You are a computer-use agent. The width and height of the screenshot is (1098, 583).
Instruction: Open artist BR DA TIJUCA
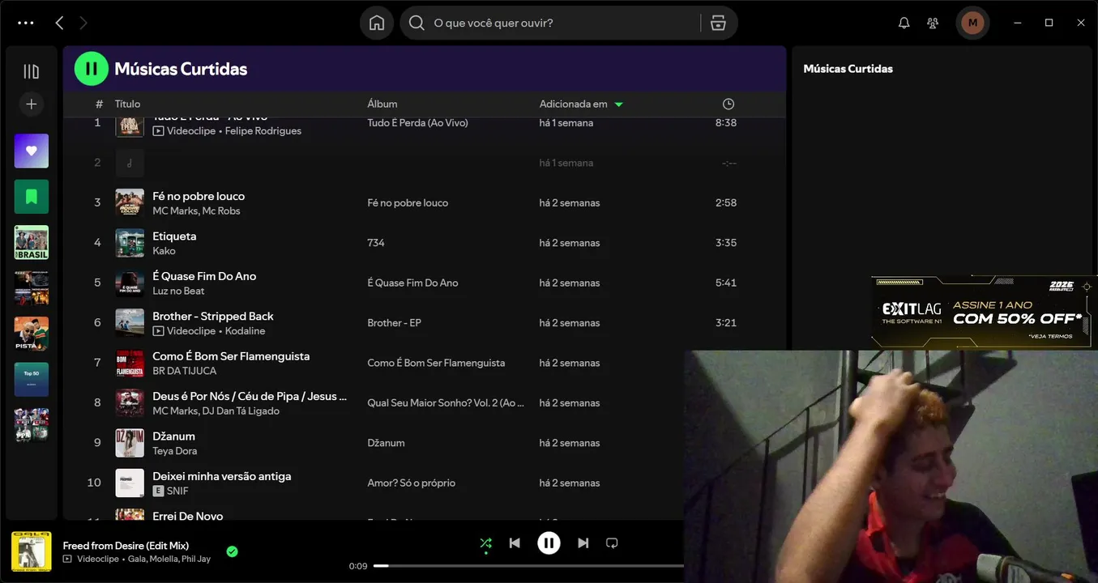click(185, 371)
